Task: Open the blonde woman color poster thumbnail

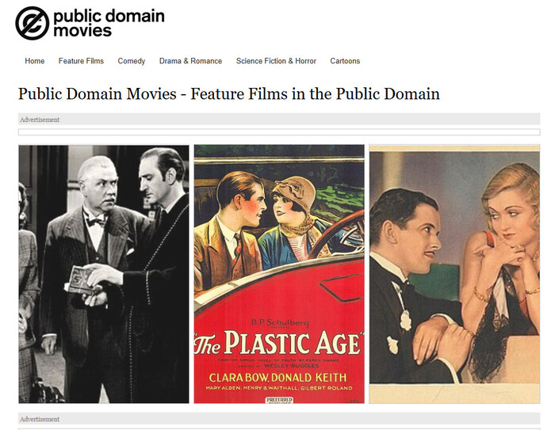Action: (454, 274)
